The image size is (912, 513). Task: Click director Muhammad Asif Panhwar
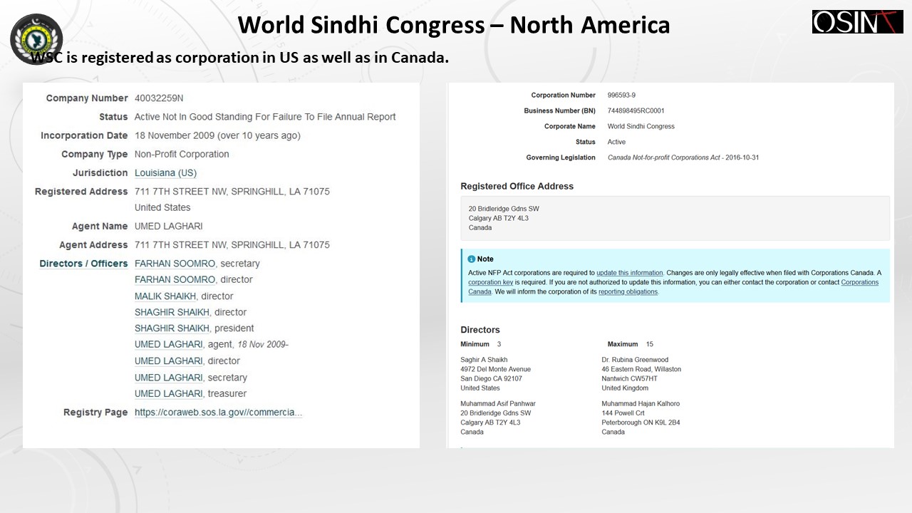[x=498, y=404]
